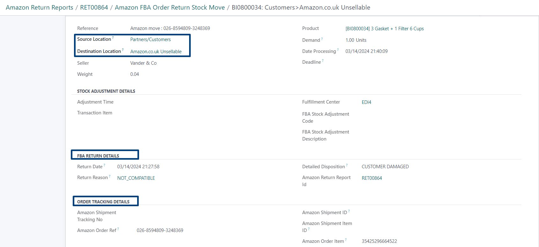Click Deadline help question mark
Viewport: 539px width, 247px height.
(323, 61)
